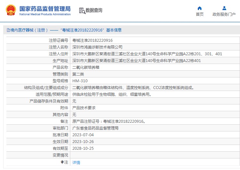This screenshot has width=240, height=170.
Task: Select registration number 粤械注准20182220916 value
Action: pyautogui.click(x=92, y=40)
